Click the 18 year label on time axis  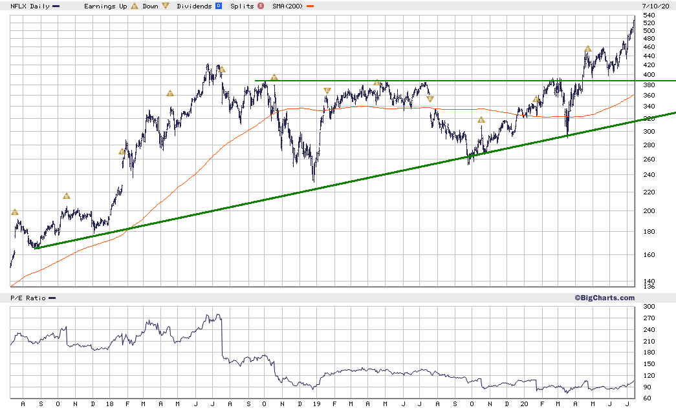tap(109, 404)
